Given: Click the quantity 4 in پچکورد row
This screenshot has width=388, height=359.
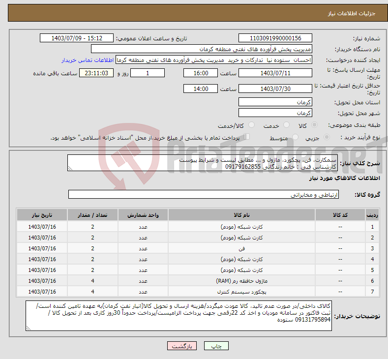Looking at the screenshot, I should (x=92, y=292).
